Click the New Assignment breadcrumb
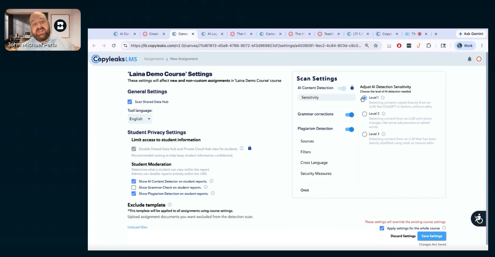 (x=184, y=59)
